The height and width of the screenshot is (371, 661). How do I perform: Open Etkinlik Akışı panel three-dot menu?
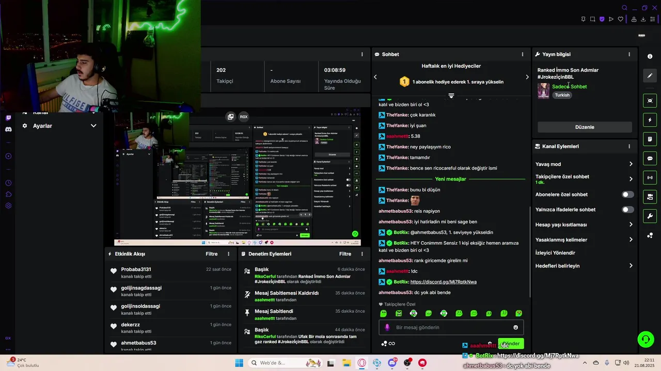pyautogui.click(x=228, y=254)
